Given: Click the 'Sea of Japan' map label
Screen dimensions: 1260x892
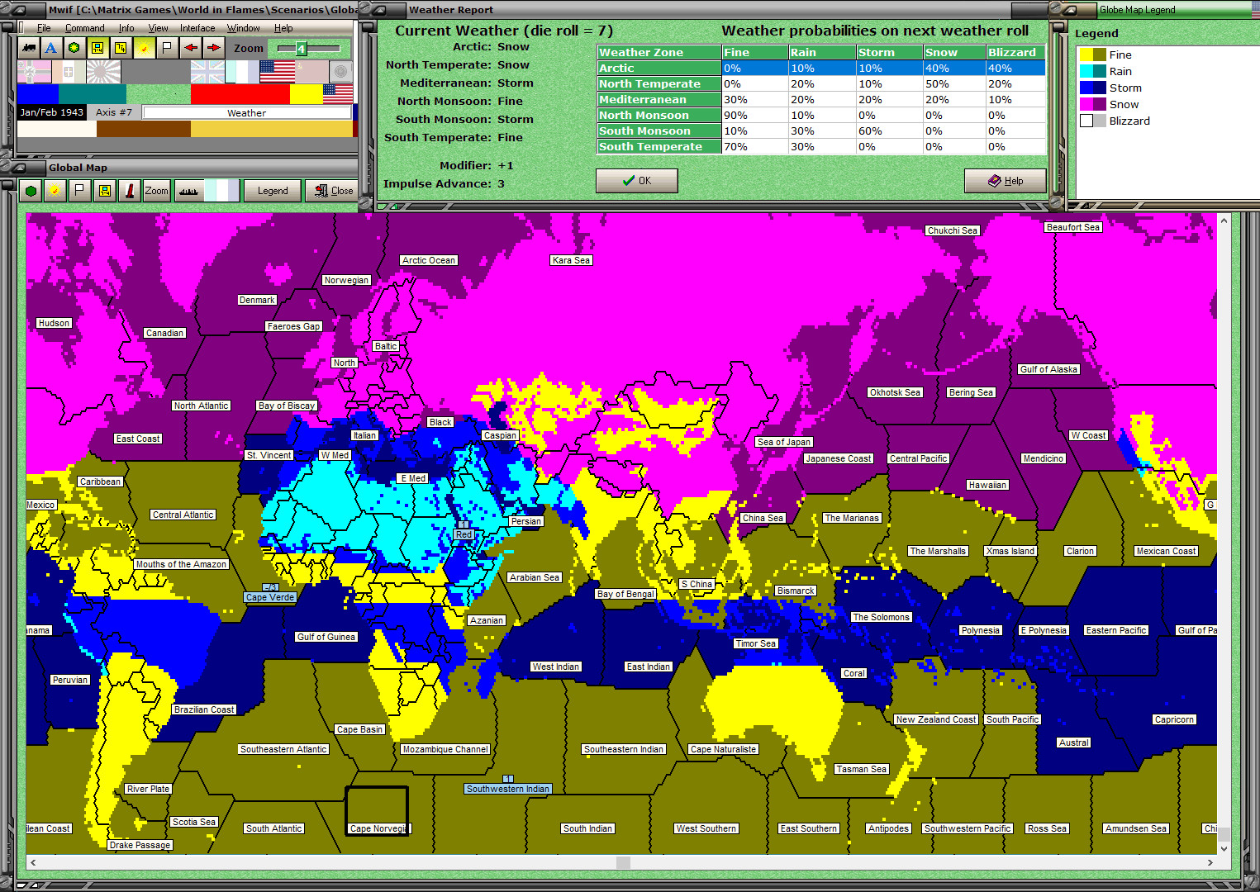Looking at the screenshot, I should pyautogui.click(x=784, y=442).
